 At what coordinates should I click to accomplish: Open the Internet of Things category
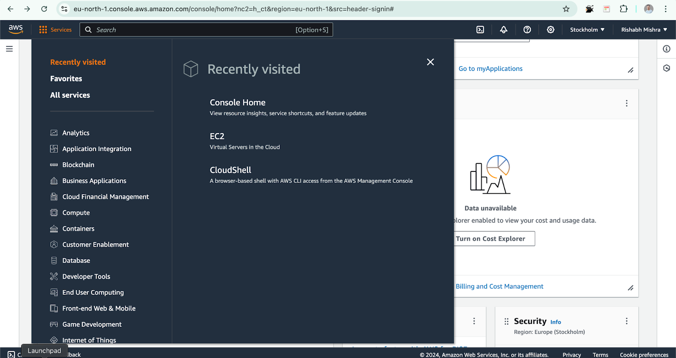[89, 340]
